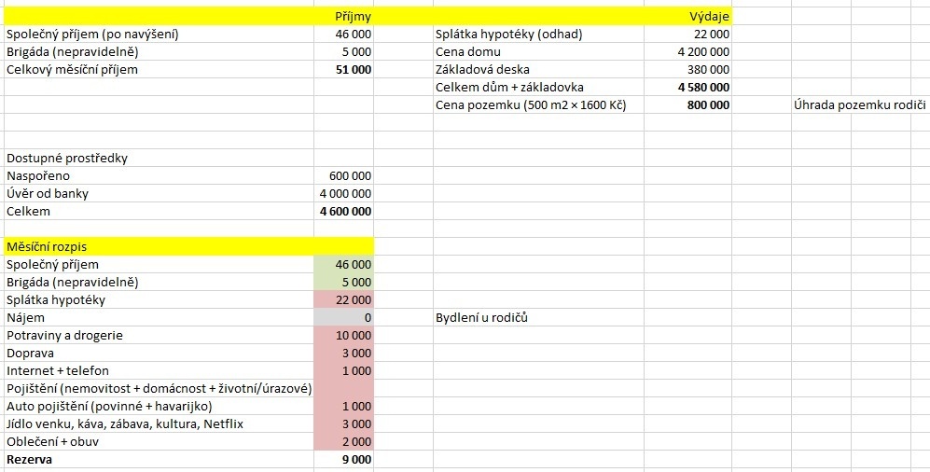Click the Naspořeno value 600 000

pyautogui.click(x=343, y=176)
